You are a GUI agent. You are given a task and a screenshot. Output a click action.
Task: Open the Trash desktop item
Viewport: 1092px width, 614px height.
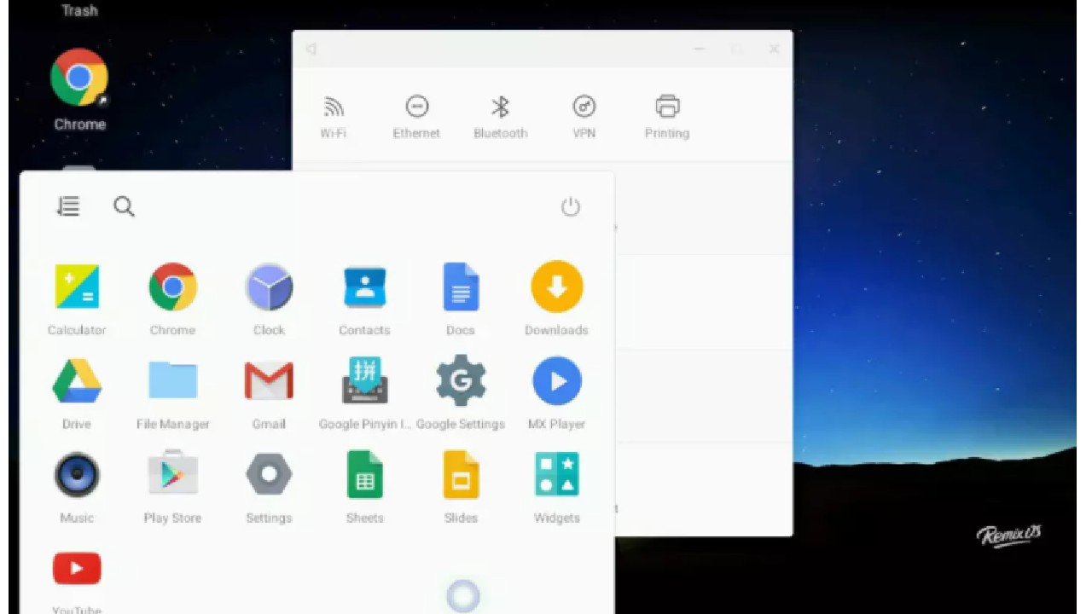point(79,11)
